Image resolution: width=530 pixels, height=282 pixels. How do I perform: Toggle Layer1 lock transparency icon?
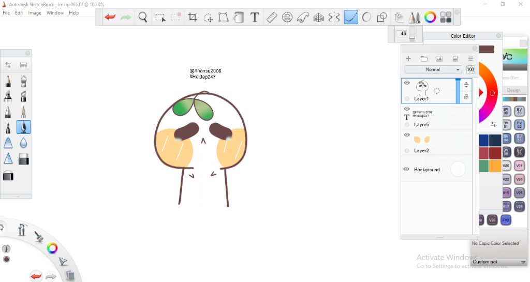[466, 97]
